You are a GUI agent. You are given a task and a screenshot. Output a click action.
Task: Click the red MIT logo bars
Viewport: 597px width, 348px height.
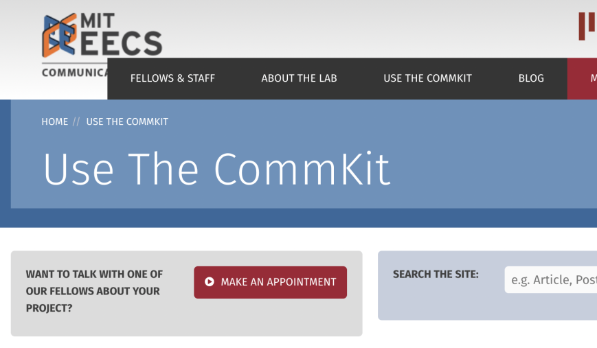[x=586, y=25]
